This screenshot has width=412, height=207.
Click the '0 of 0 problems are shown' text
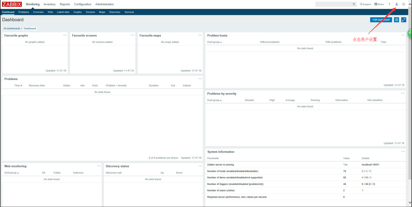pyautogui.click(x=163, y=158)
